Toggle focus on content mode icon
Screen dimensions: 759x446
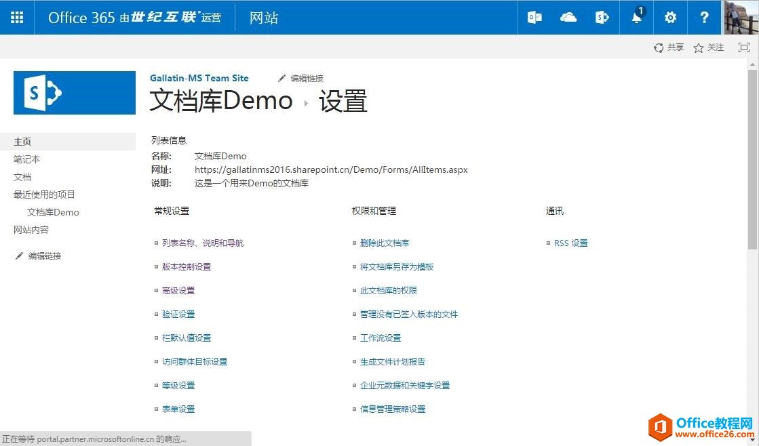pos(744,47)
